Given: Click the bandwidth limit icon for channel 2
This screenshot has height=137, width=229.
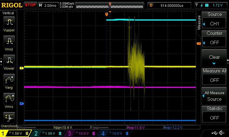Looking at the screenshot, I should [x=60, y=133].
